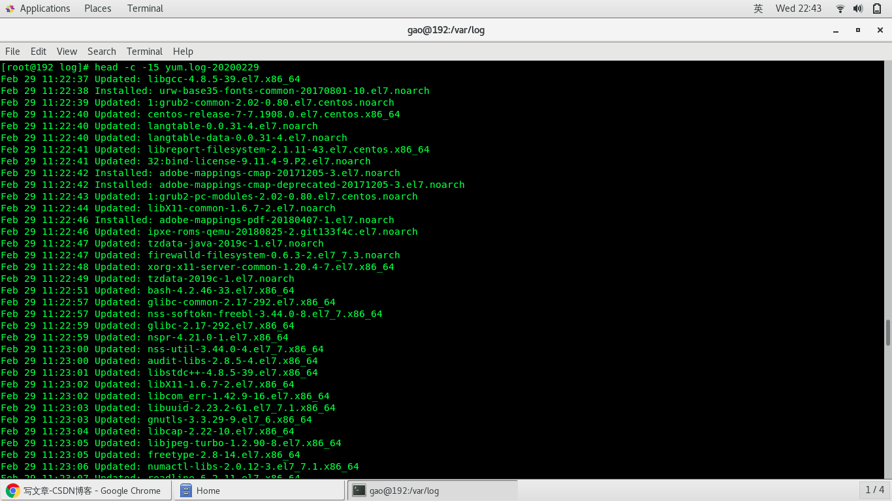Open the File menu
This screenshot has width=892, height=501.
pos(12,52)
